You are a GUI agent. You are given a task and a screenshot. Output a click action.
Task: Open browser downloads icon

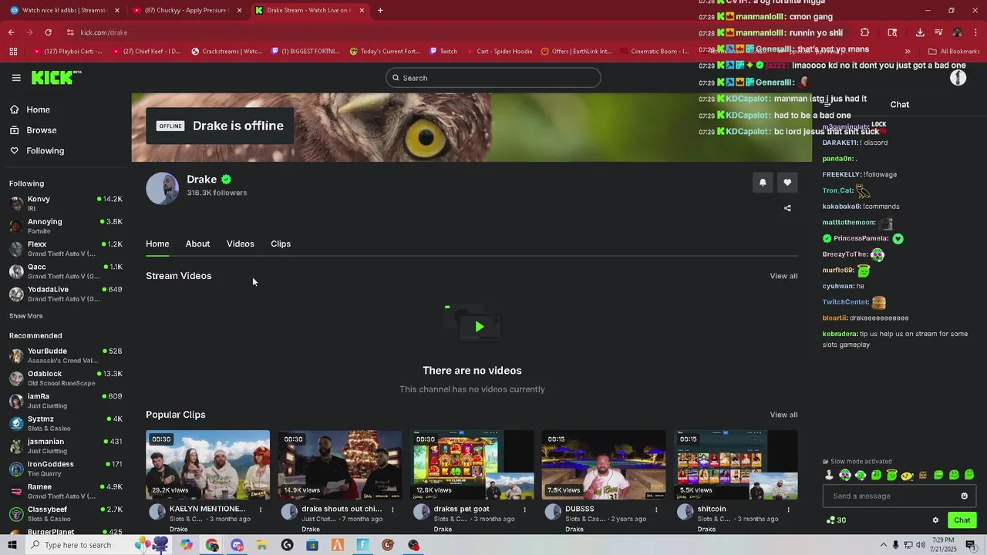[x=920, y=32]
